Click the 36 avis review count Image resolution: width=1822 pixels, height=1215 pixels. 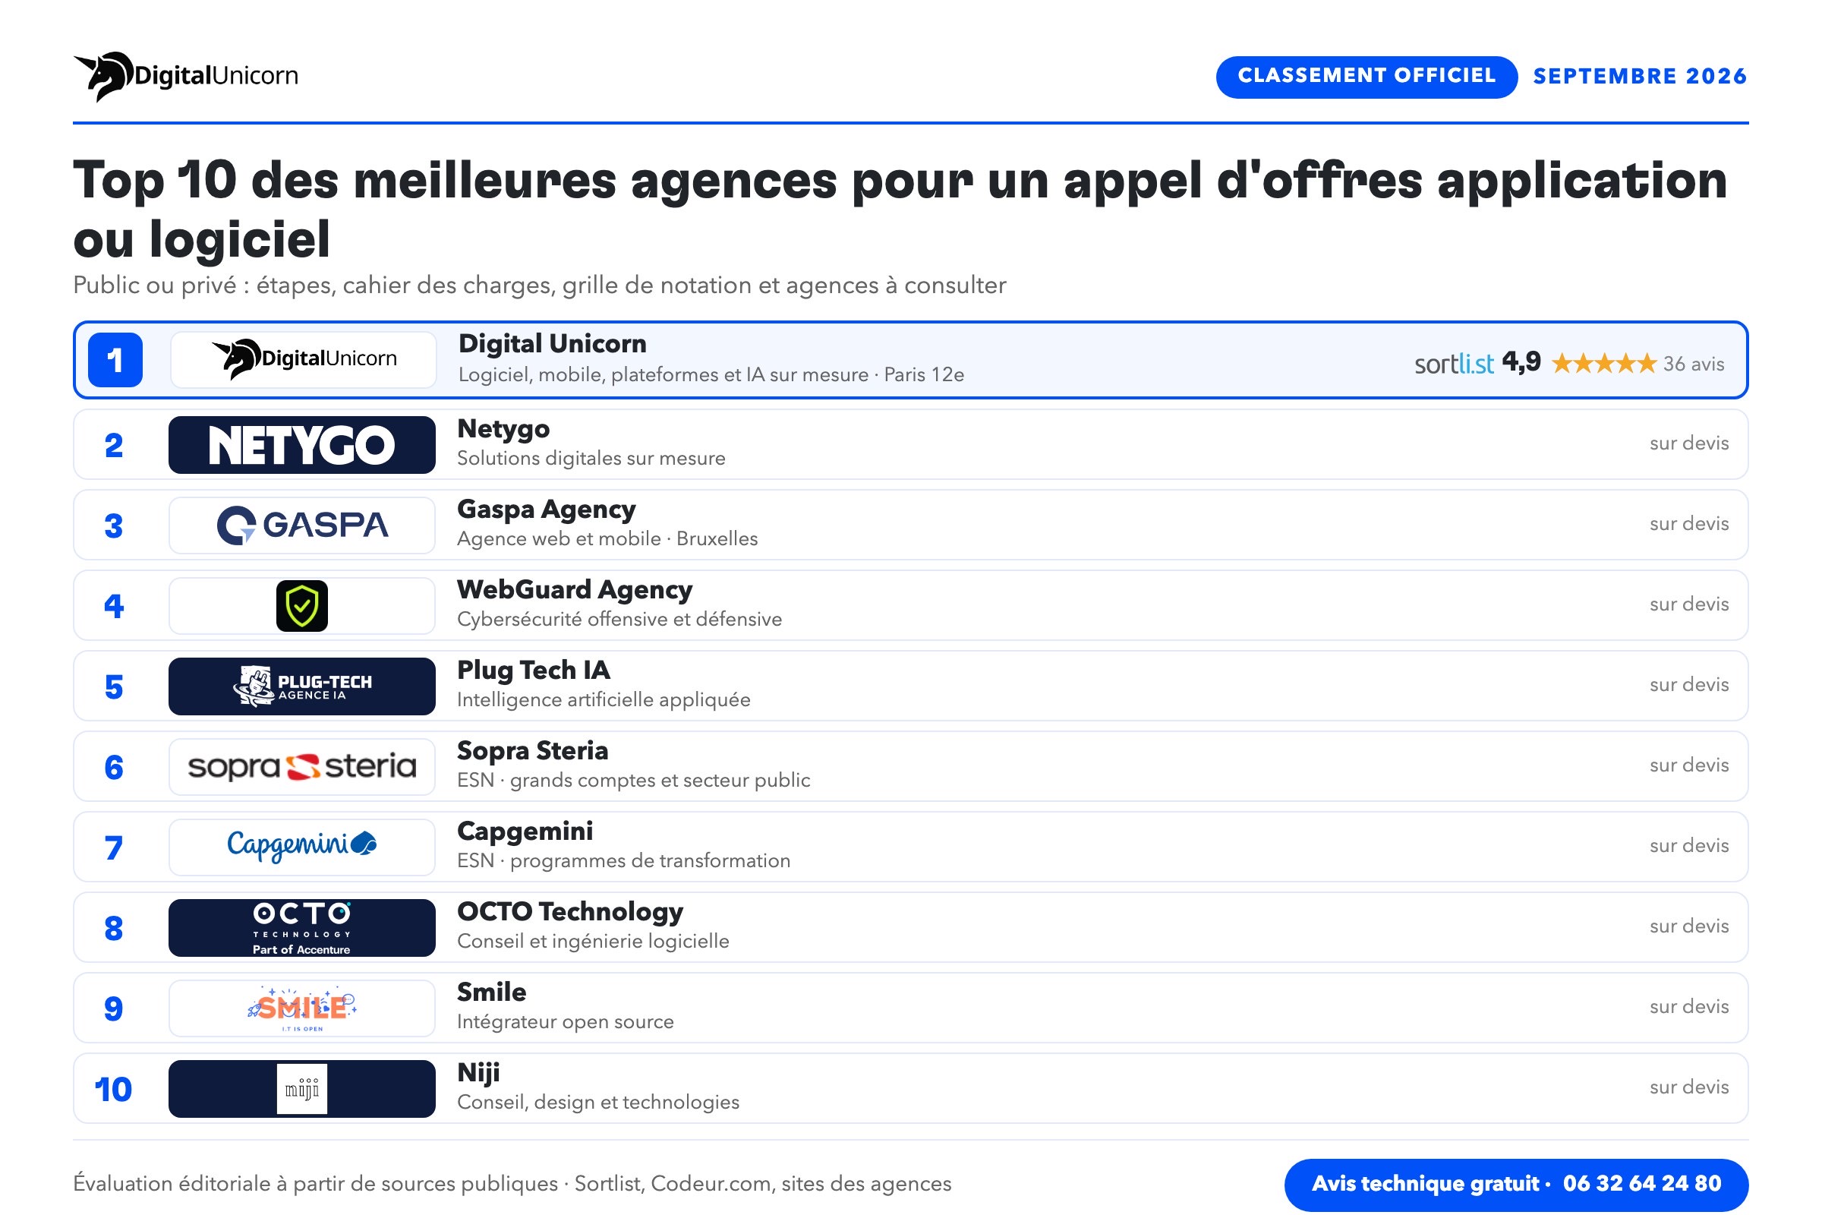[1694, 364]
